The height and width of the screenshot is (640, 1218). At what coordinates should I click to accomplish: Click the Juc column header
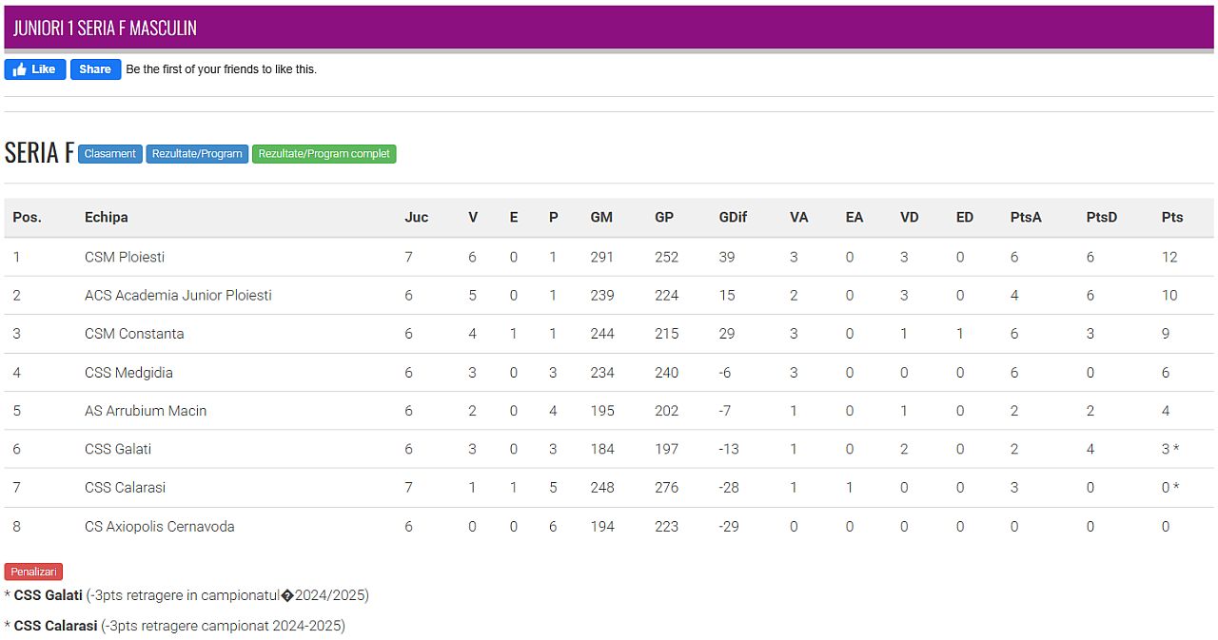click(416, 217)
